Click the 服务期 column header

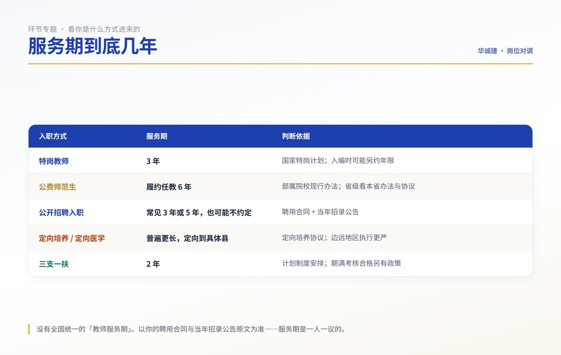(157, 136)
